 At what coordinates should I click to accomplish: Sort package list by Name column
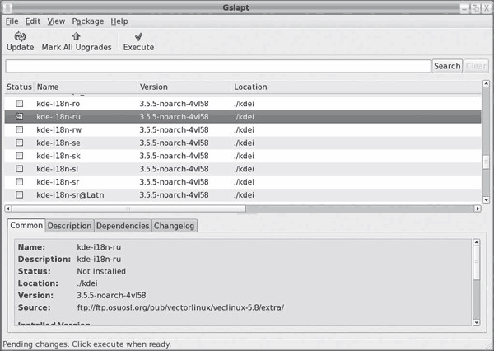point(84,87)
